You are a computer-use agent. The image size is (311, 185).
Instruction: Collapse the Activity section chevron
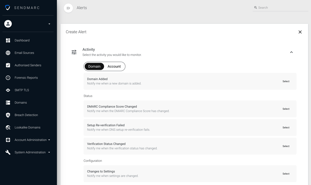click(x=291, y=52)
